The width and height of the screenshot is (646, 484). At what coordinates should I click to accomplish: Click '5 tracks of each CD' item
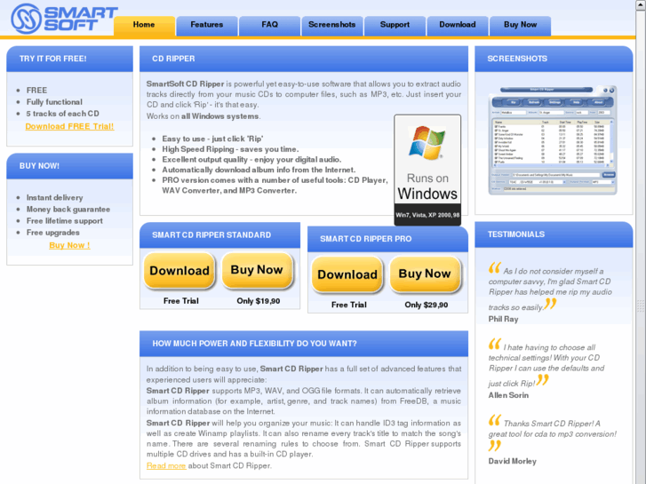coord(62,114)
